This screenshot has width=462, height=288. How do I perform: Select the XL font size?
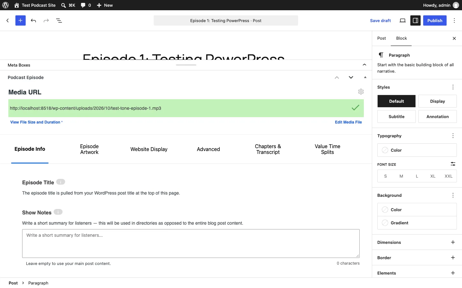pyautogui.click(x=433, y=176)
